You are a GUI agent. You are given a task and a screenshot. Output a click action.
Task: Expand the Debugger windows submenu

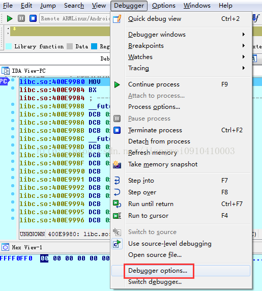(244, 35)
